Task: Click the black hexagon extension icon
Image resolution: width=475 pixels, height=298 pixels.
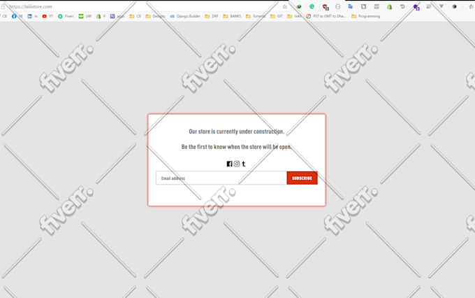Action: pyautogui.click(x=455, y=6)
